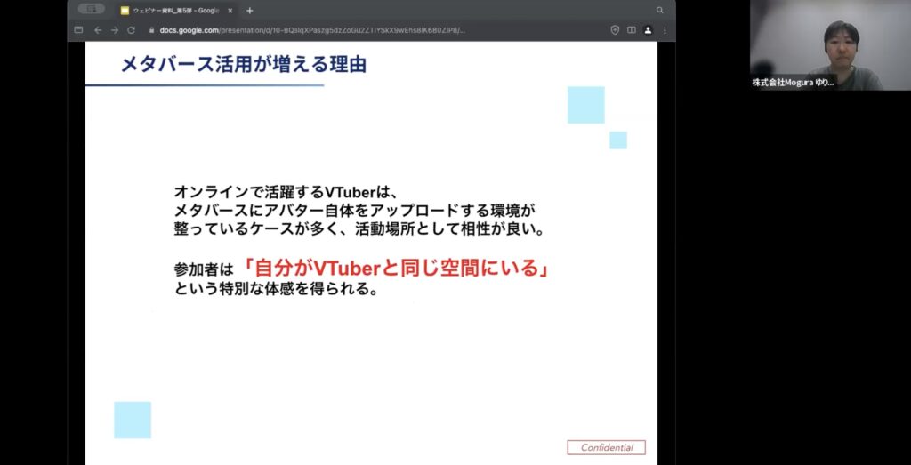This screenshot has height=465, width=911.
Task: Click the slide title メタバース活用が増える理由
Action: pyautogui.click(x=244, y=64)
